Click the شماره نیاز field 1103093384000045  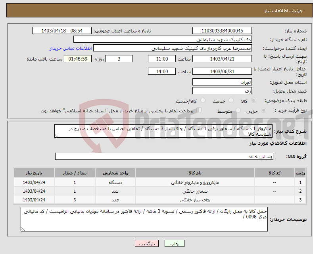[222, 30]
